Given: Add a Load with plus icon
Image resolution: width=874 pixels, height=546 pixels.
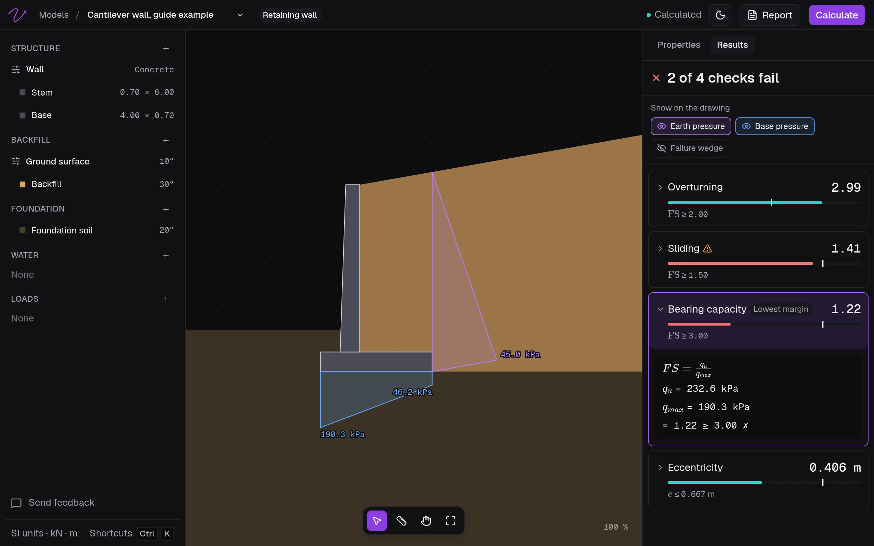Looking at the screenshot, I should [x=166, y=299].
